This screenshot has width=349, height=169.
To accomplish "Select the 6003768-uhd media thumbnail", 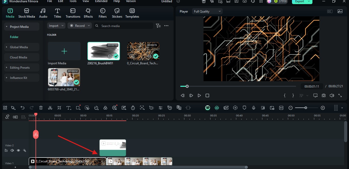I will (64, 77).
